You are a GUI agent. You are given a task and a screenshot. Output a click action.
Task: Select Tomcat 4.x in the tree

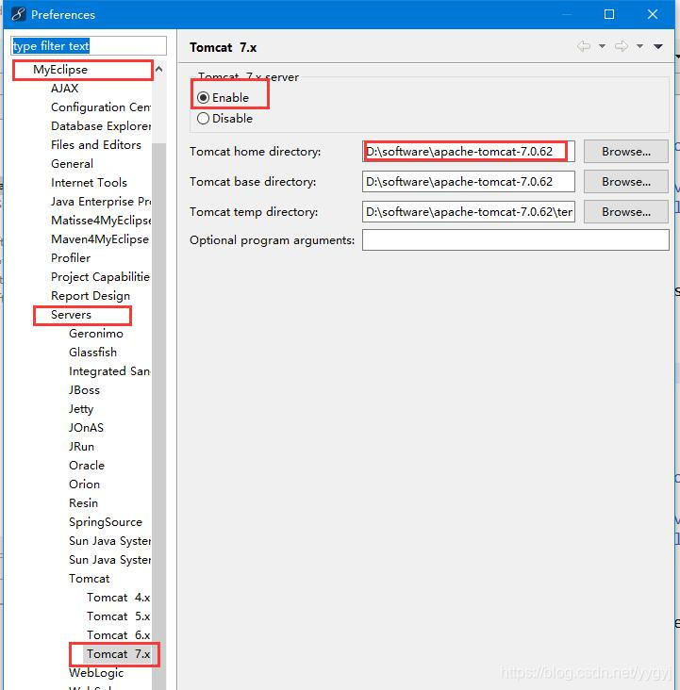click(119, 598)
